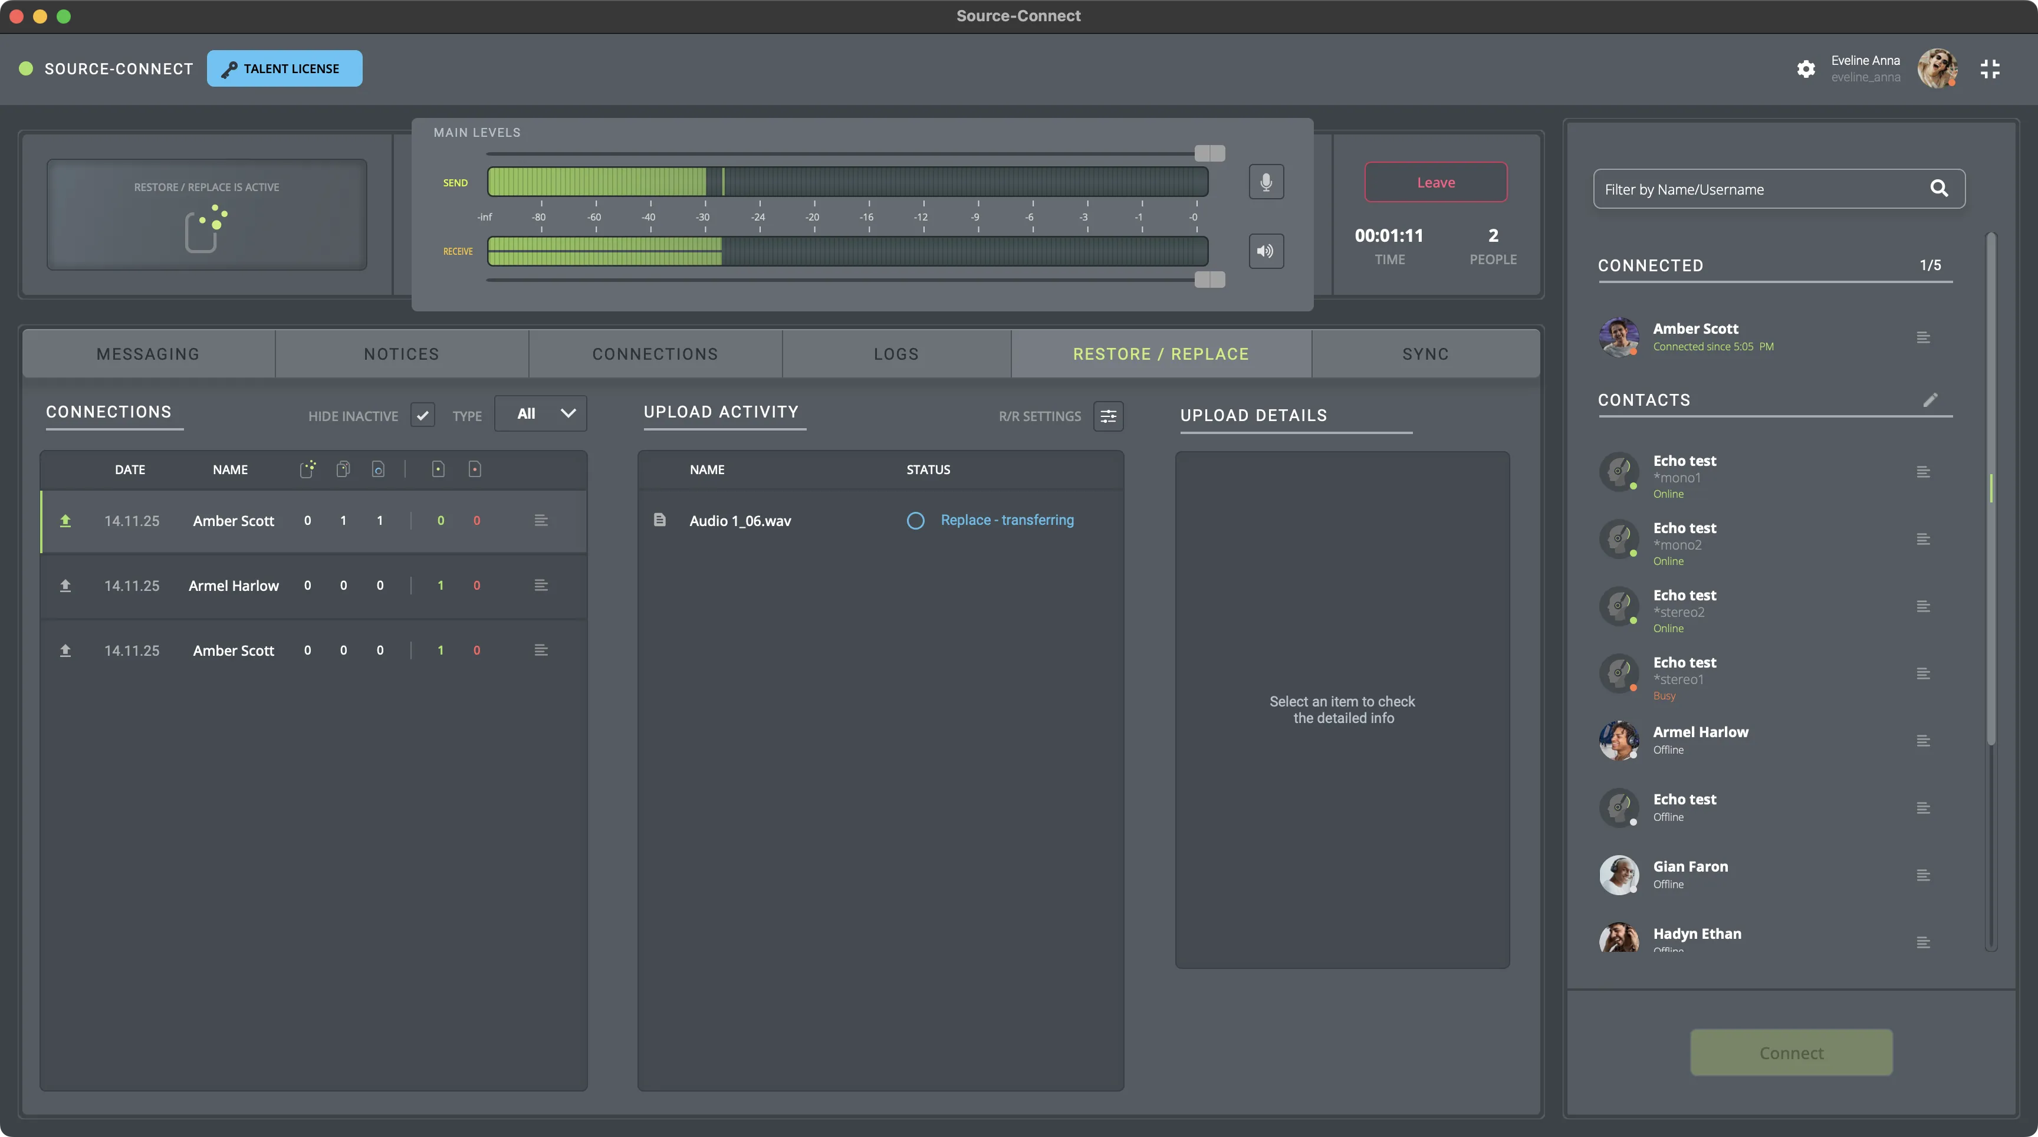Image resolution: width=2038 pixels, height=1137 pixels.
Task: Click Eveline Anna profile avatar
Action: tap(1937, 68)
